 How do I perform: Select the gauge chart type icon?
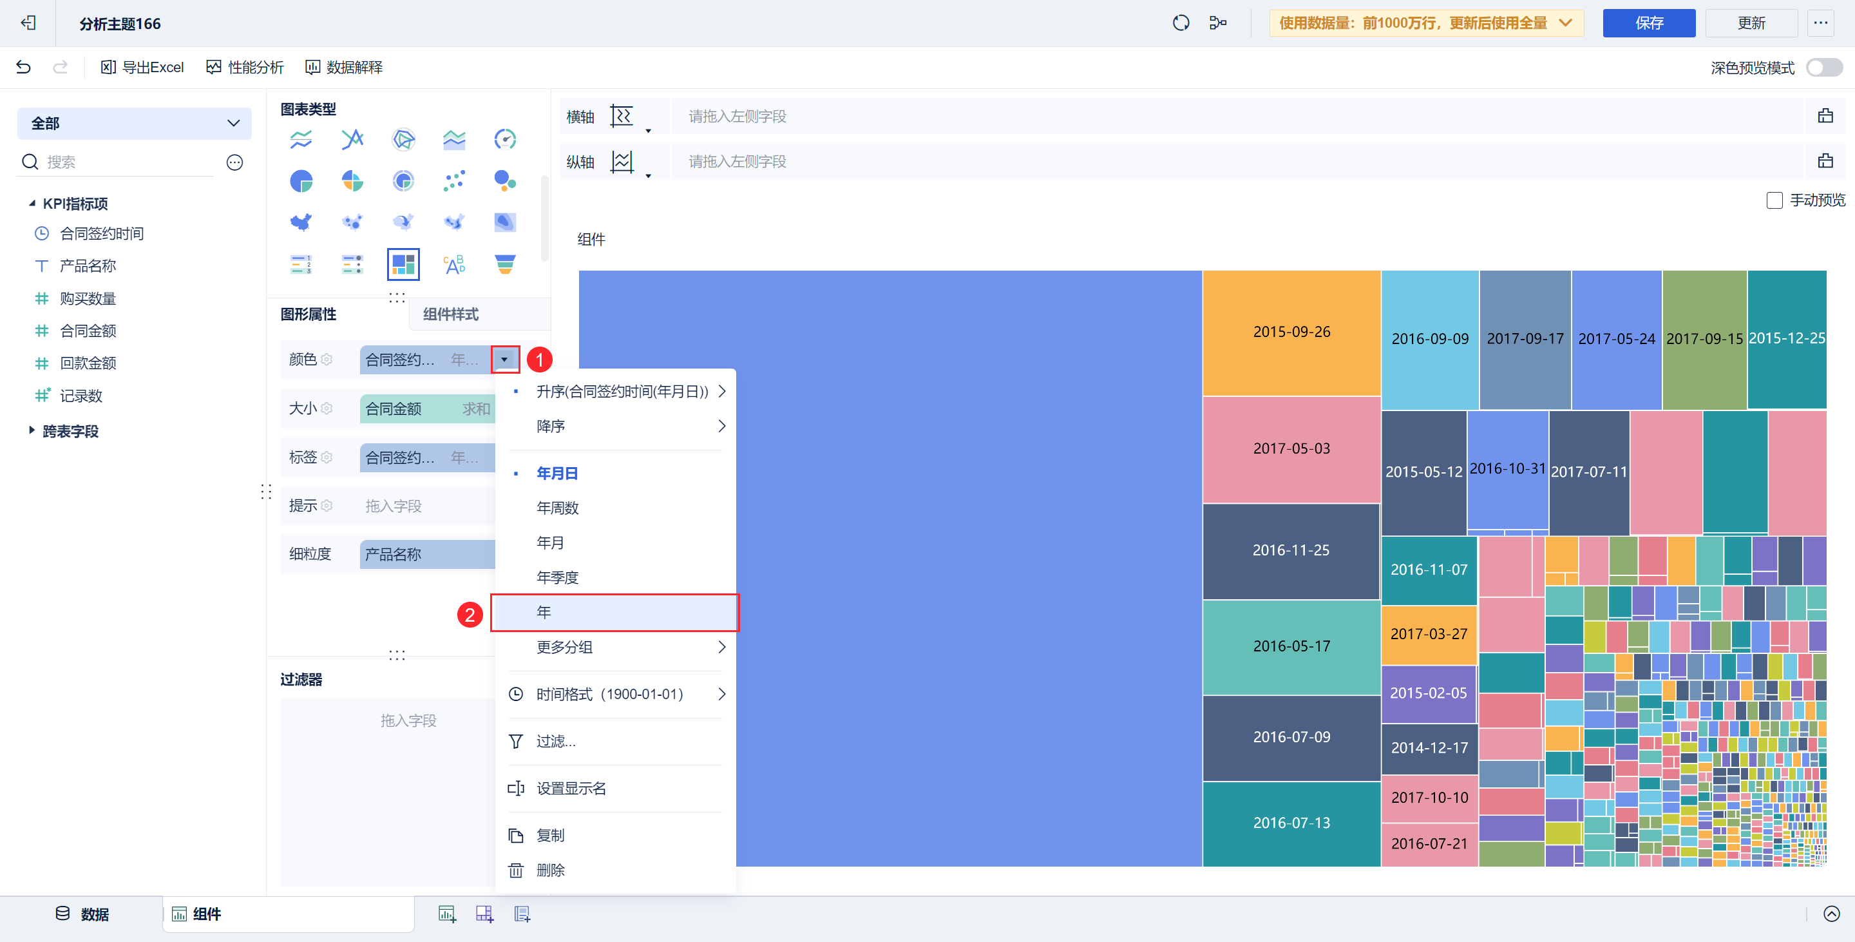click(x=505, y=139)
